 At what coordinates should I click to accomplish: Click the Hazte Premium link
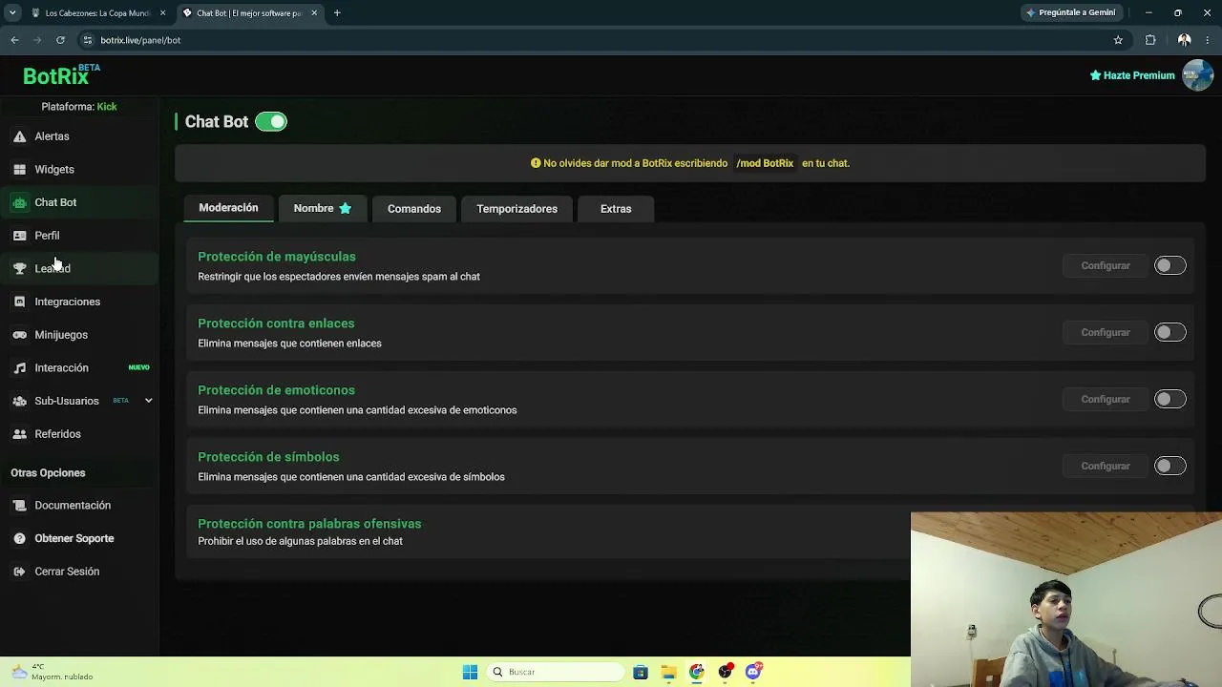(1132, 75)
